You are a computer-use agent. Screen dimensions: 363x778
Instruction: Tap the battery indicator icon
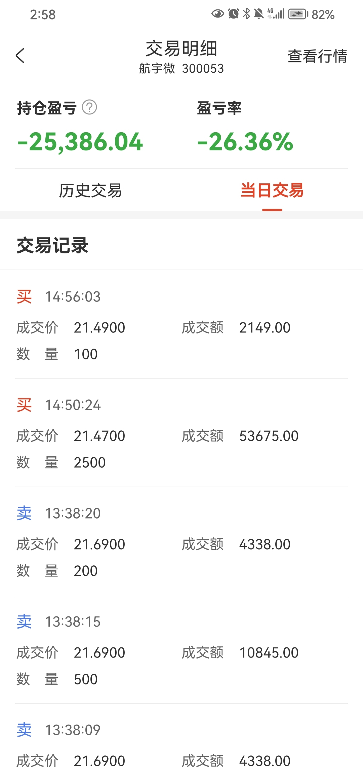tap(298, 14)
